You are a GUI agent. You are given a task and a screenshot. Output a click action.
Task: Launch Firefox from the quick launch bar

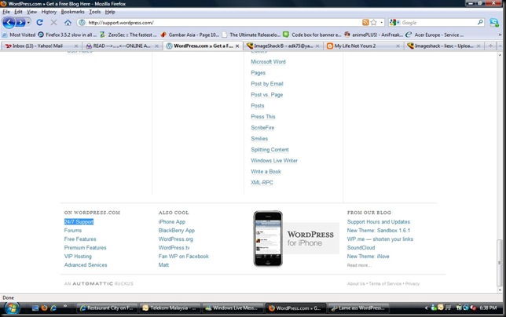[44, 308]
